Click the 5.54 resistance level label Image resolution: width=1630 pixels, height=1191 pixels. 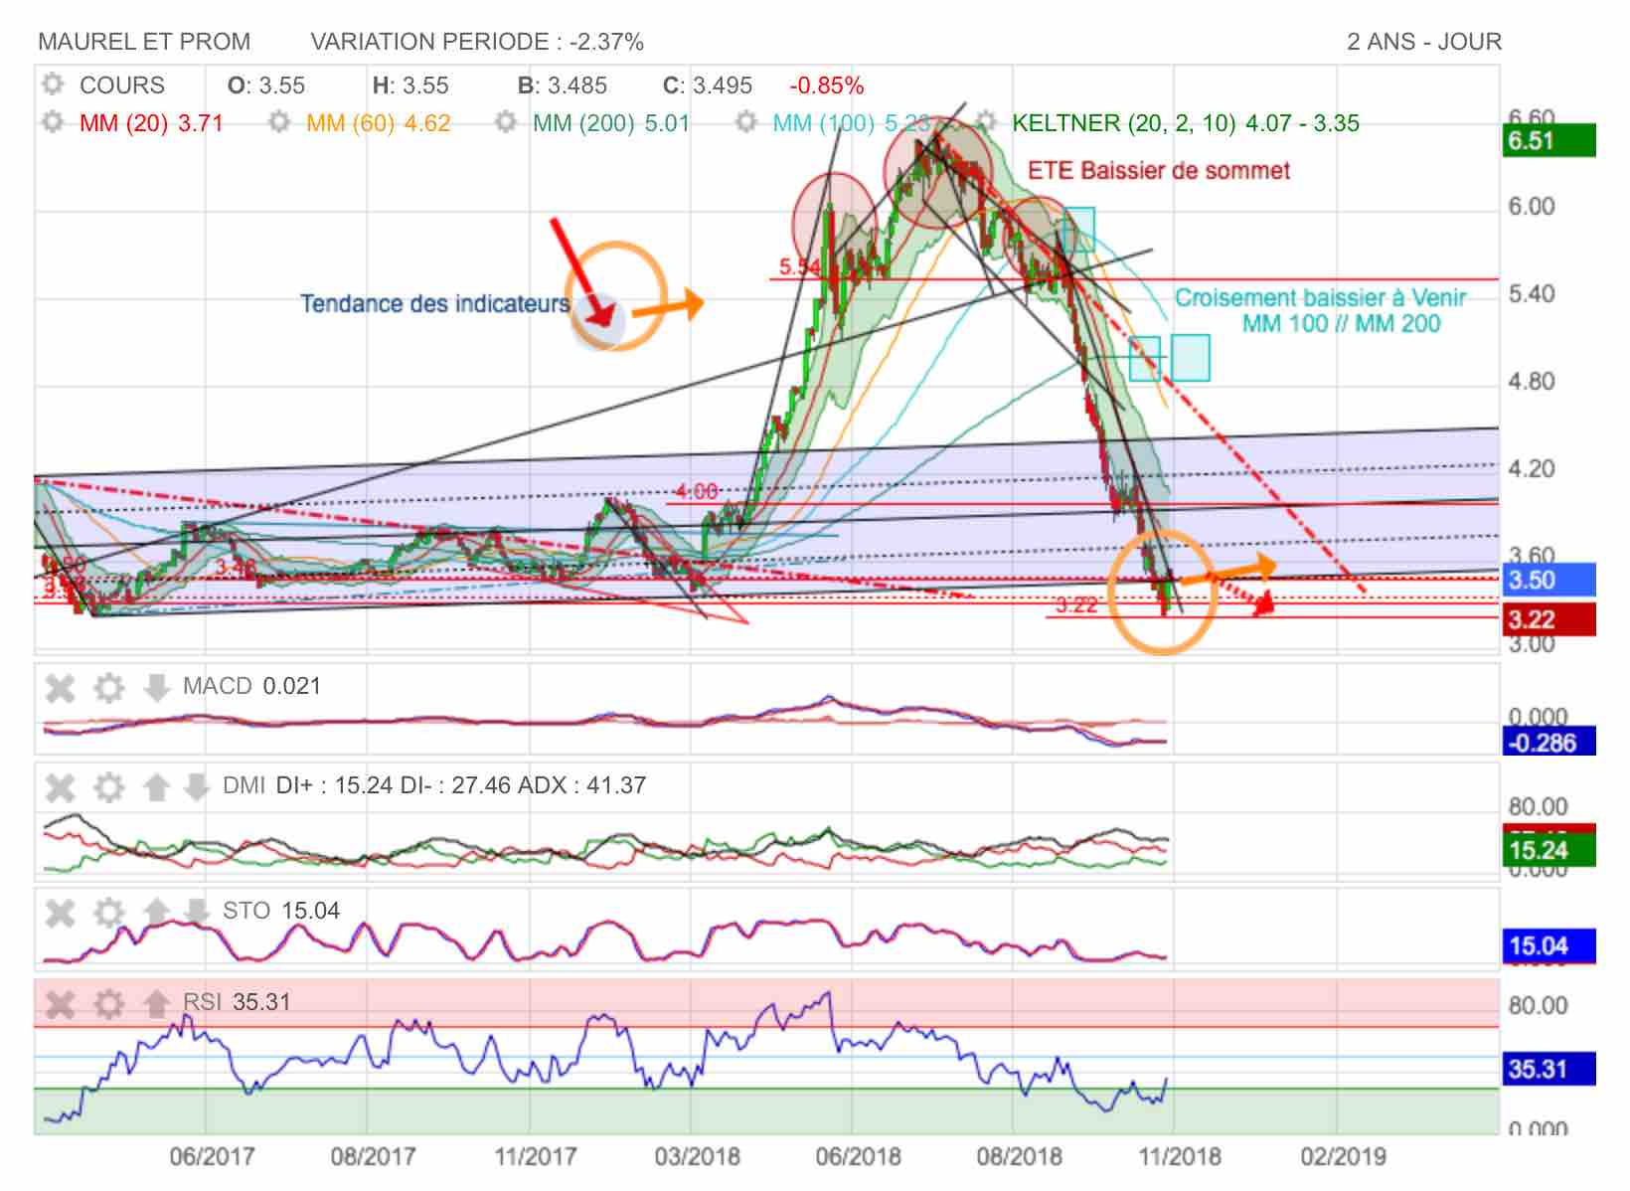799,266
